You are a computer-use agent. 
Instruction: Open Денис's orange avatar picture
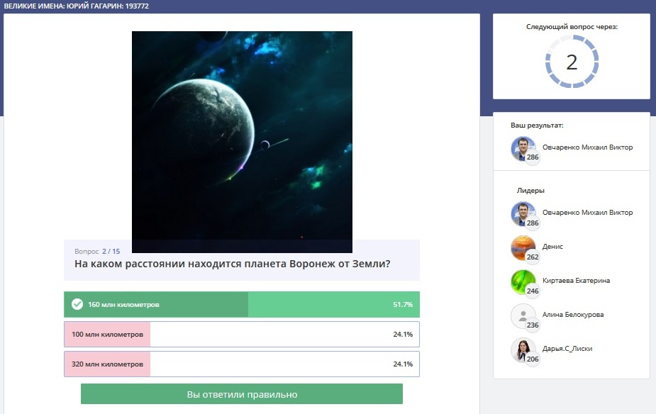[x=523, y=247]
